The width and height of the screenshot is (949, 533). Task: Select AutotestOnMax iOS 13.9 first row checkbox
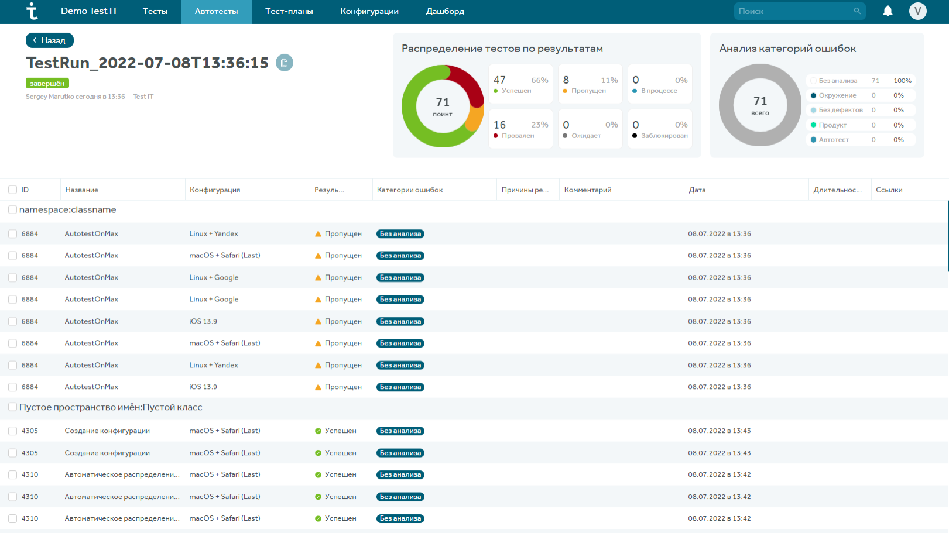click(12, 321)
